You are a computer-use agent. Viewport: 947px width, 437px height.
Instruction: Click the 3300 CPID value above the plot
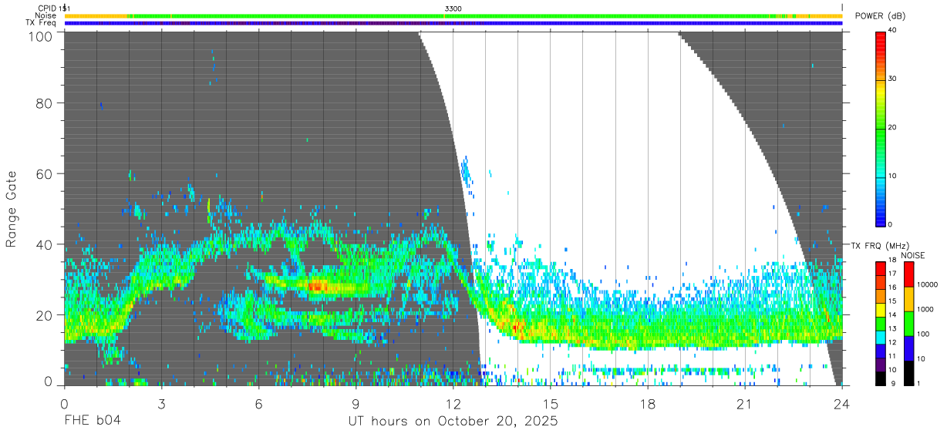click(x=453, y=8)
